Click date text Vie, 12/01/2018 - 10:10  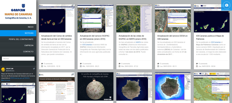click(x=52, y=66)
